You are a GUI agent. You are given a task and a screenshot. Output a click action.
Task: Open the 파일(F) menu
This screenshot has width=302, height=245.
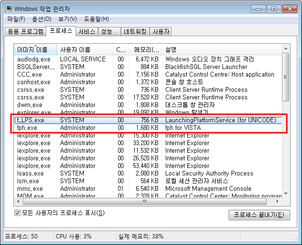[x=16, y=19]
